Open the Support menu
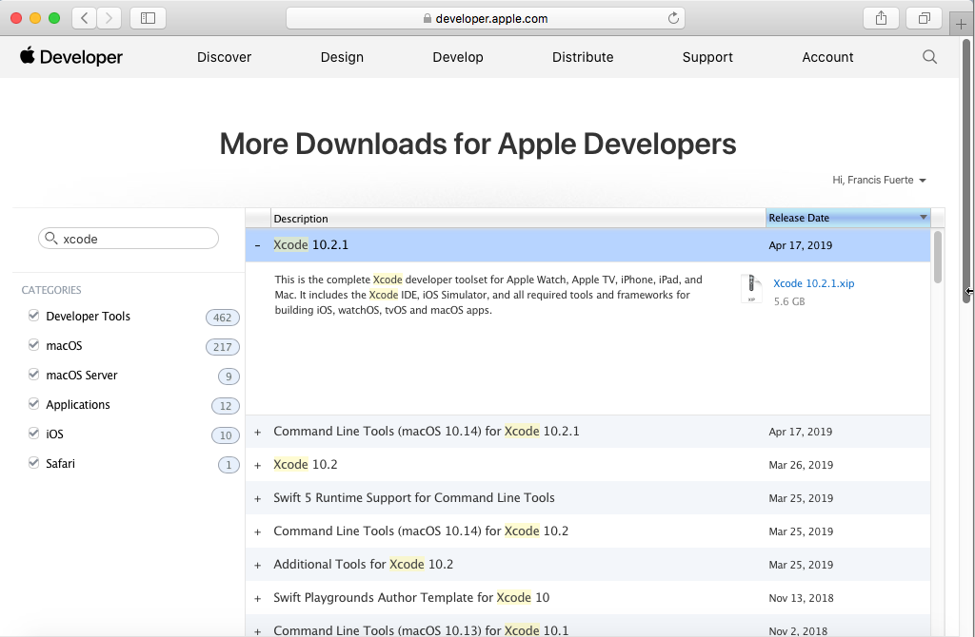The image size is (975, 637). point(707,57)
